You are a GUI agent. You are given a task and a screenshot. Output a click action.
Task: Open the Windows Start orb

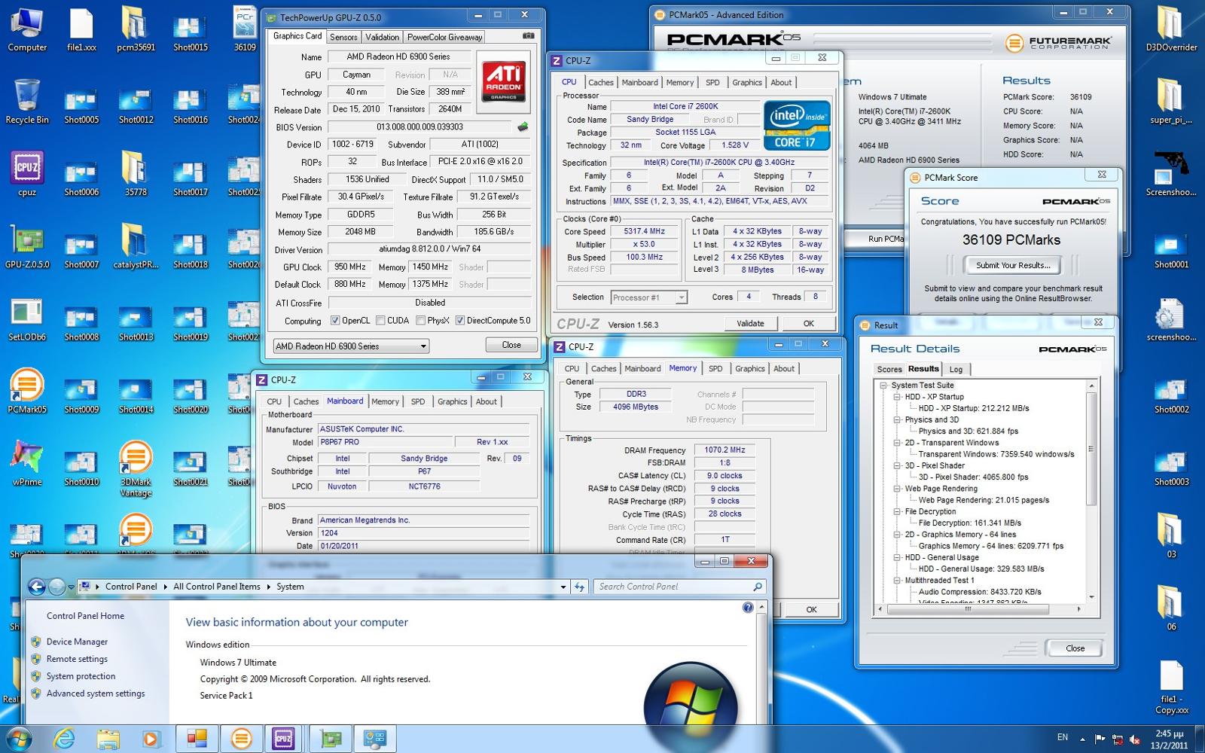coord(18,739)
